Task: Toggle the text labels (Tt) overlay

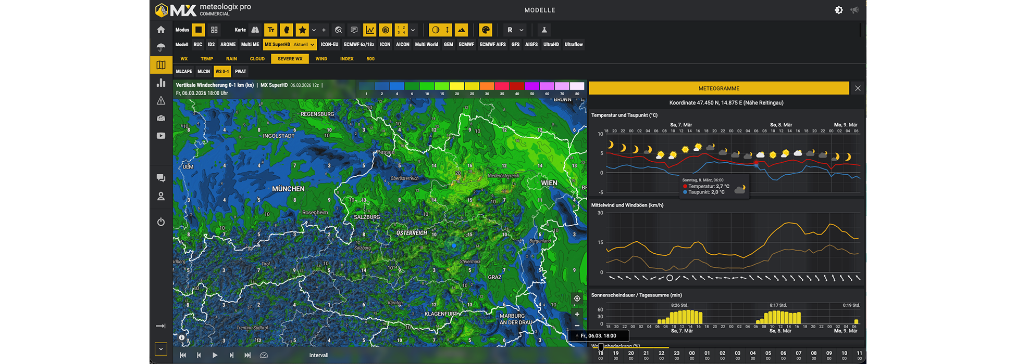Action: coord(270,30)
